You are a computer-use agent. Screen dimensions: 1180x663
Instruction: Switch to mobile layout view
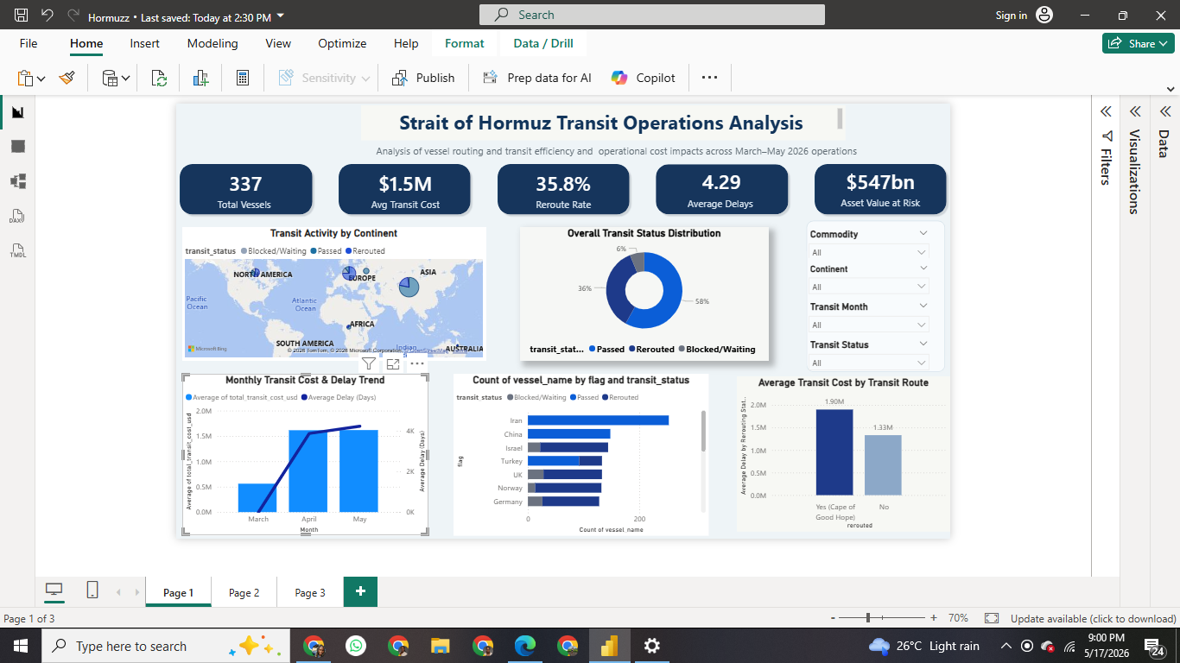pos(92,590)
